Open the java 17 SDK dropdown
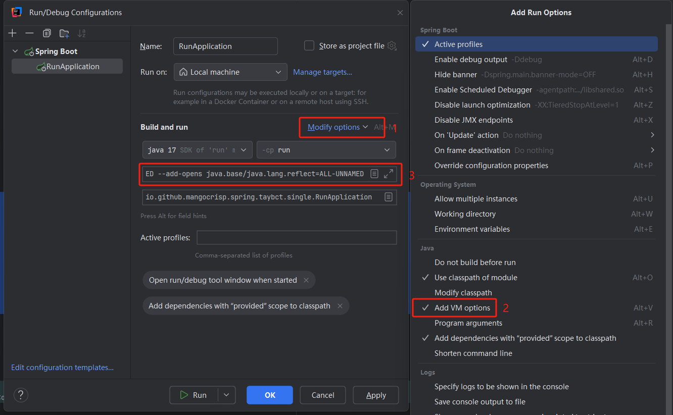The height and width of the screenshot is (415, 673). pyautogui.click(x=198, y=150)
